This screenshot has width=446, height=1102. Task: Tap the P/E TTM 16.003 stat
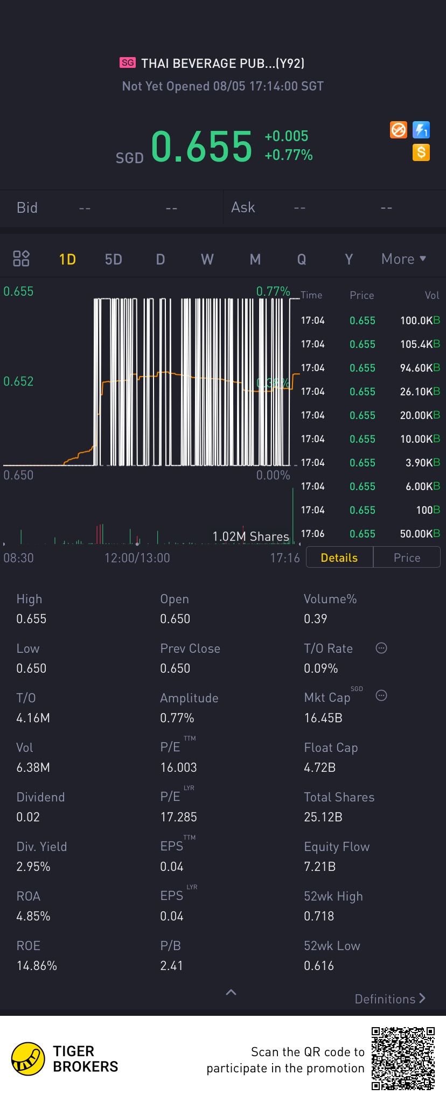pos(179,755)
